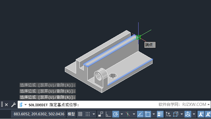Open recent commands dropdown in command line

coord(26,105)
